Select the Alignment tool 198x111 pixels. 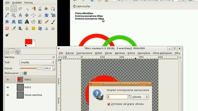[x=33, y=15]
